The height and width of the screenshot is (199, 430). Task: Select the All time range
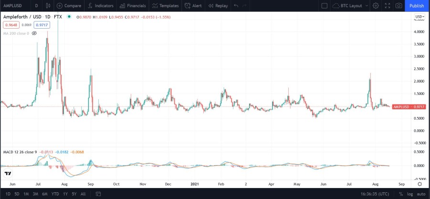pyautogui.click(x=84, y=194)
